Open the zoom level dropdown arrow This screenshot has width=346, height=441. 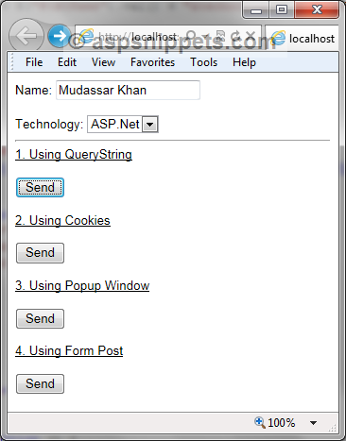click(313, 423)
